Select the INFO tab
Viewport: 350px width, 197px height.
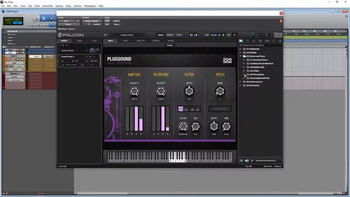(x=110, y=41)
